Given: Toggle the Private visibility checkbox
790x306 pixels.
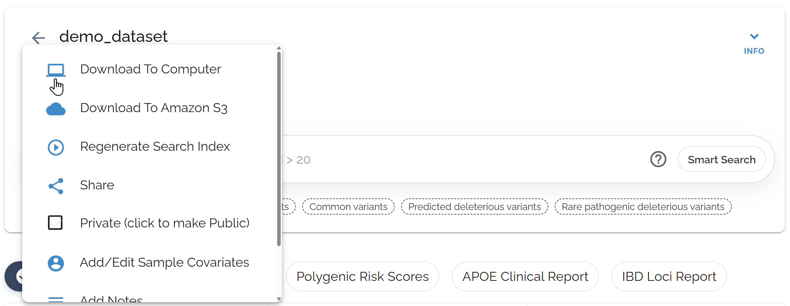Looking at the screenshot, I should pos(55,223).
